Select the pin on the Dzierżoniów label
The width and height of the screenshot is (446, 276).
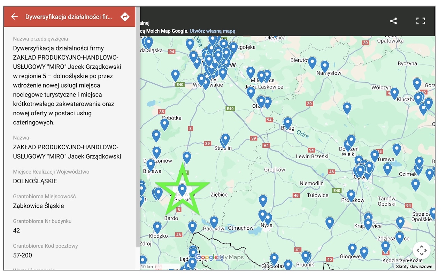click(x=157, y=152)
